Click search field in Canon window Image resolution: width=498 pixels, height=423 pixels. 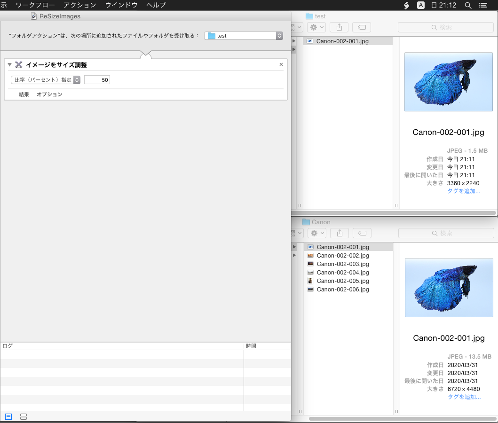pyautogui.click(x=446, y=233)
